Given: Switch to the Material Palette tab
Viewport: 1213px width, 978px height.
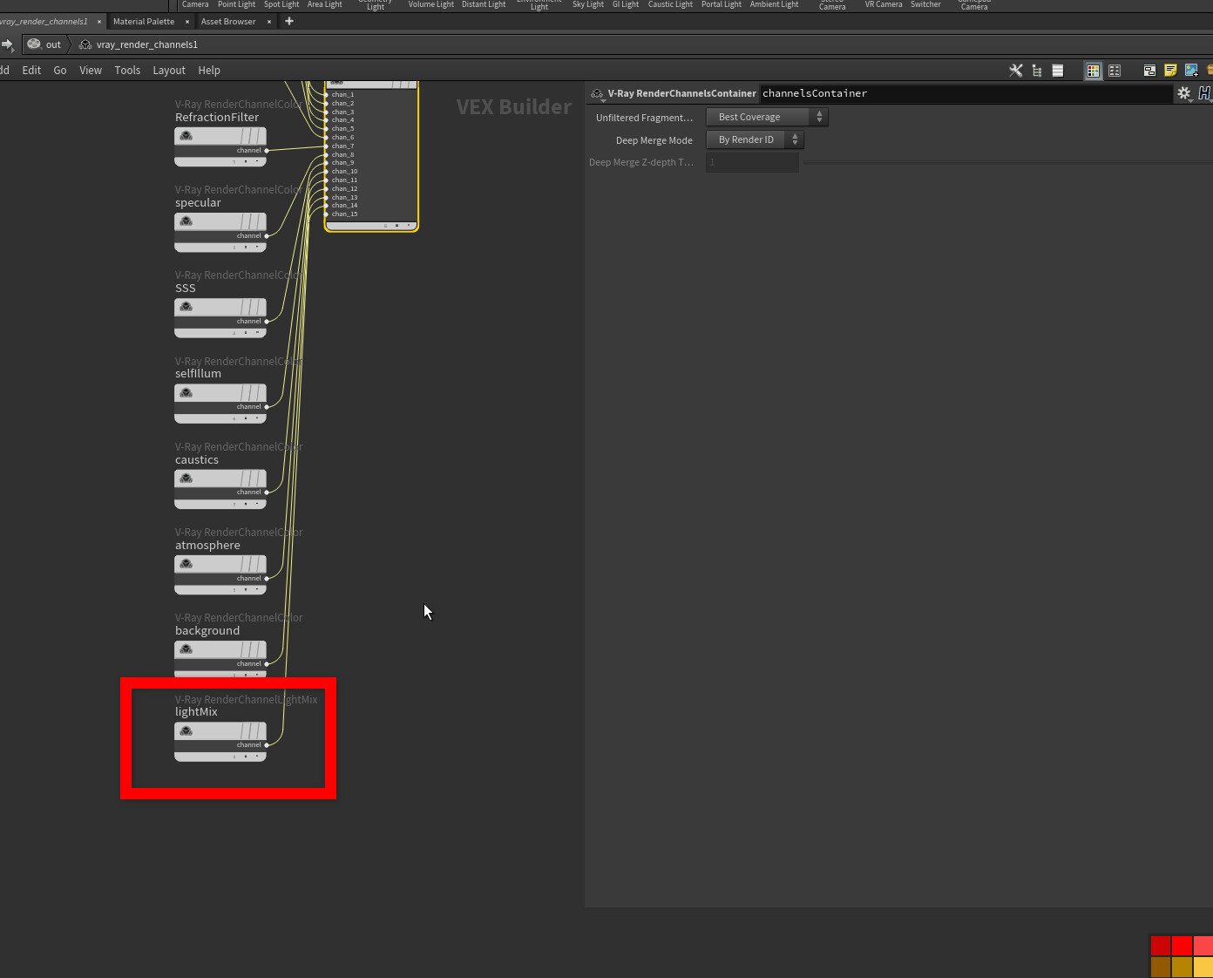Looking at the screenshot, I should tap(144, 22).
